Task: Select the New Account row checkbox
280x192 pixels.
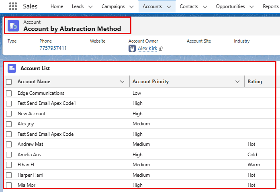Action: [9, 114]
